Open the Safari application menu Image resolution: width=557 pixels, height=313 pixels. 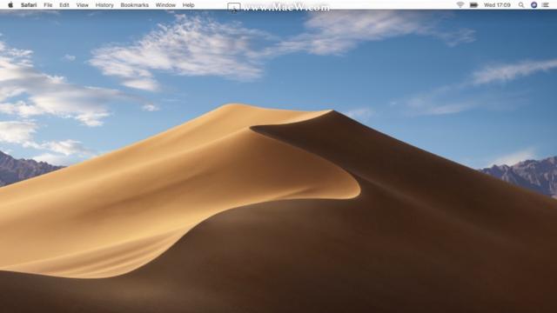[x=29, y=5]
